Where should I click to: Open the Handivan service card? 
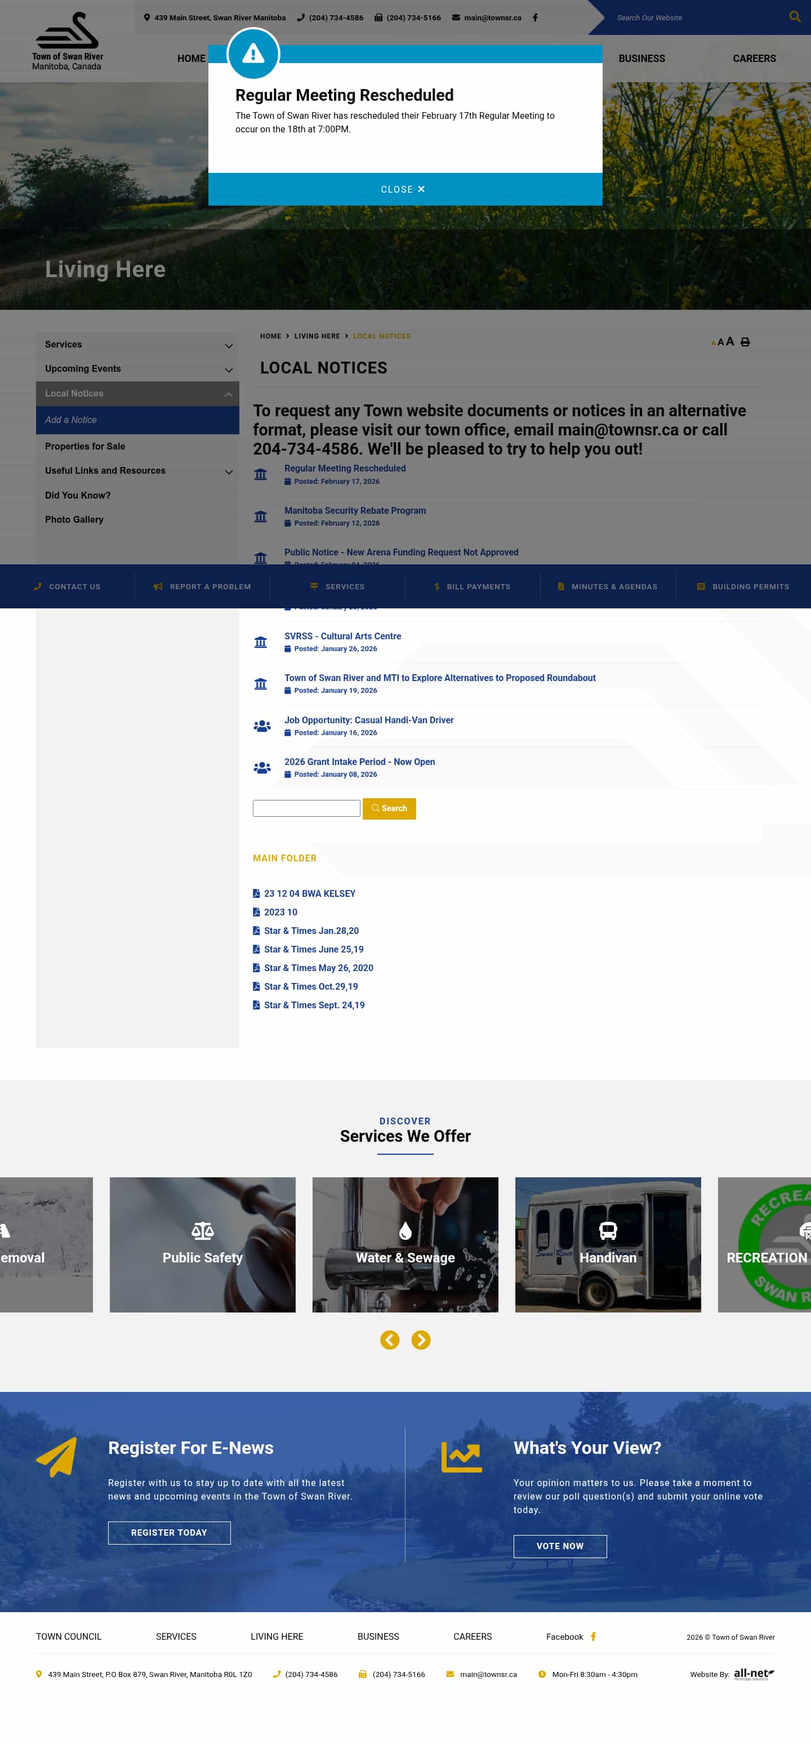coord(608,1244)
